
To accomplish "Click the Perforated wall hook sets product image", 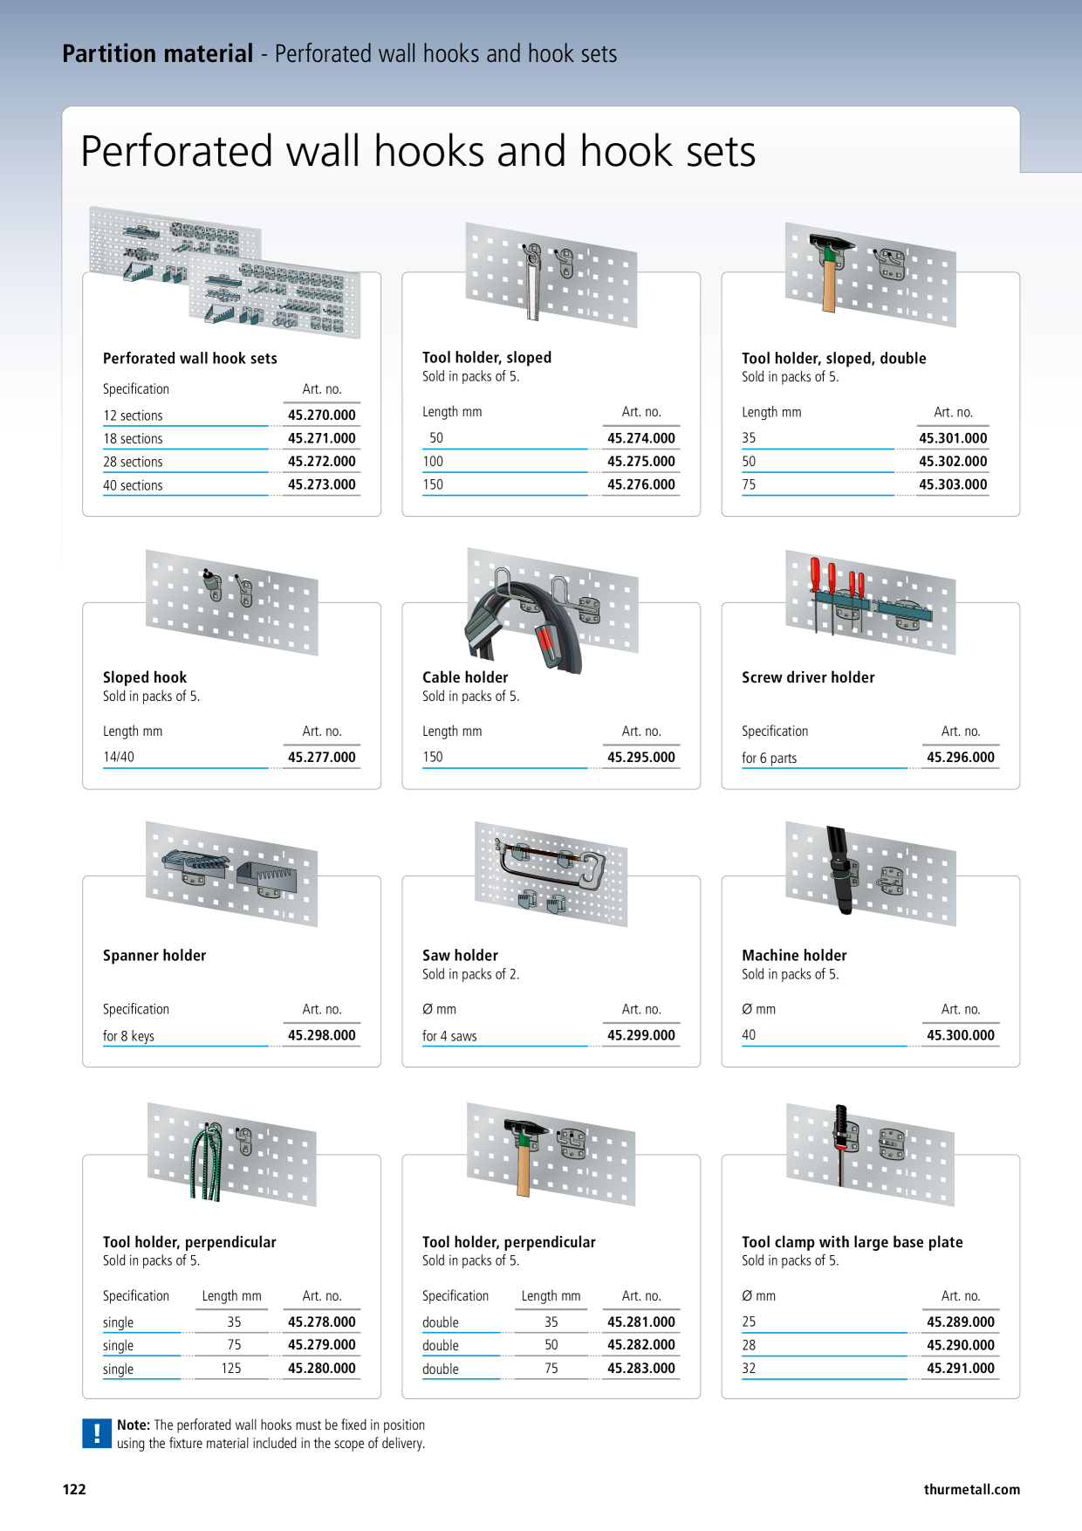I will [224, 272].
